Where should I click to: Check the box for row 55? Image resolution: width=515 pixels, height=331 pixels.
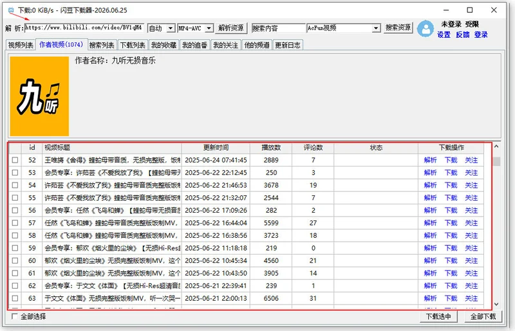(x=15, y=198)
